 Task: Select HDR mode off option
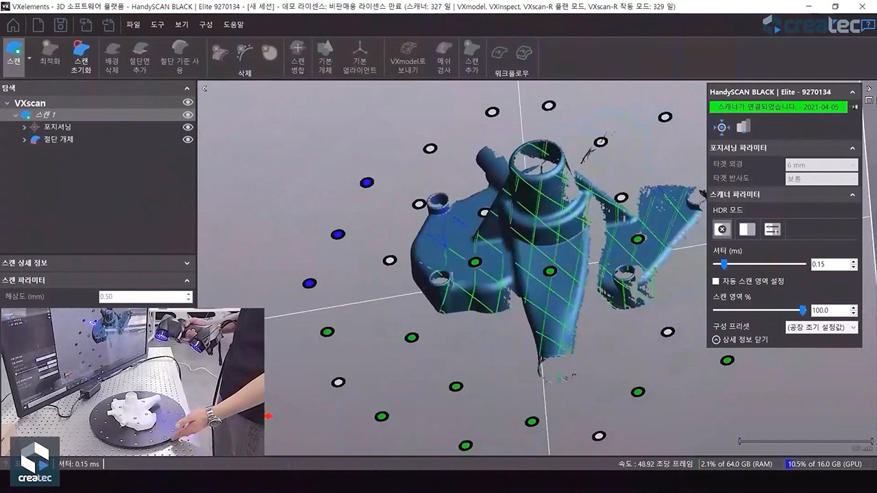pos(721,229)
